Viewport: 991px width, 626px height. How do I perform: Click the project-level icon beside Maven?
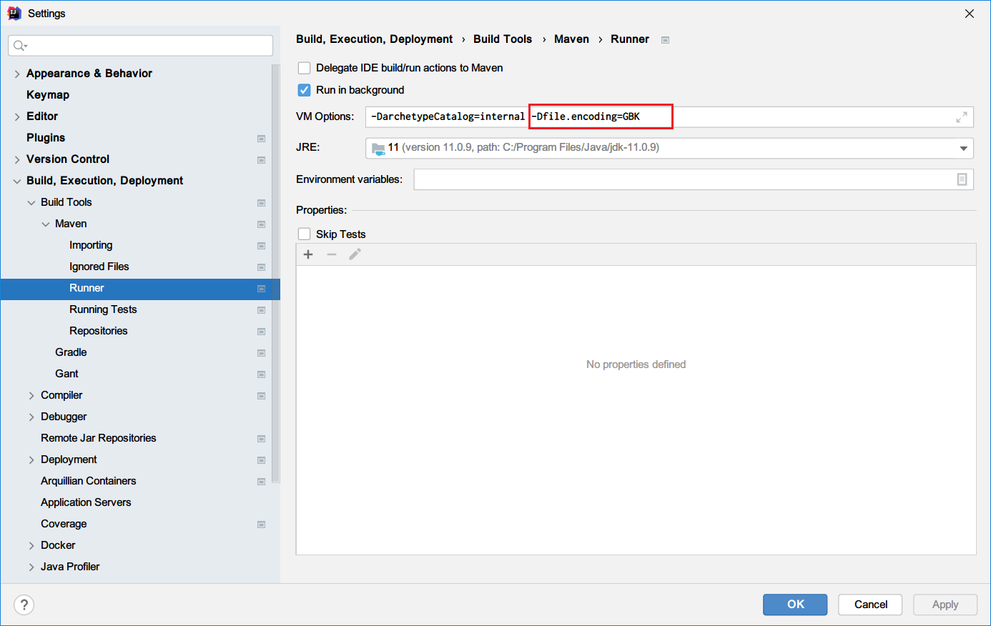click(x=262, y=224)
